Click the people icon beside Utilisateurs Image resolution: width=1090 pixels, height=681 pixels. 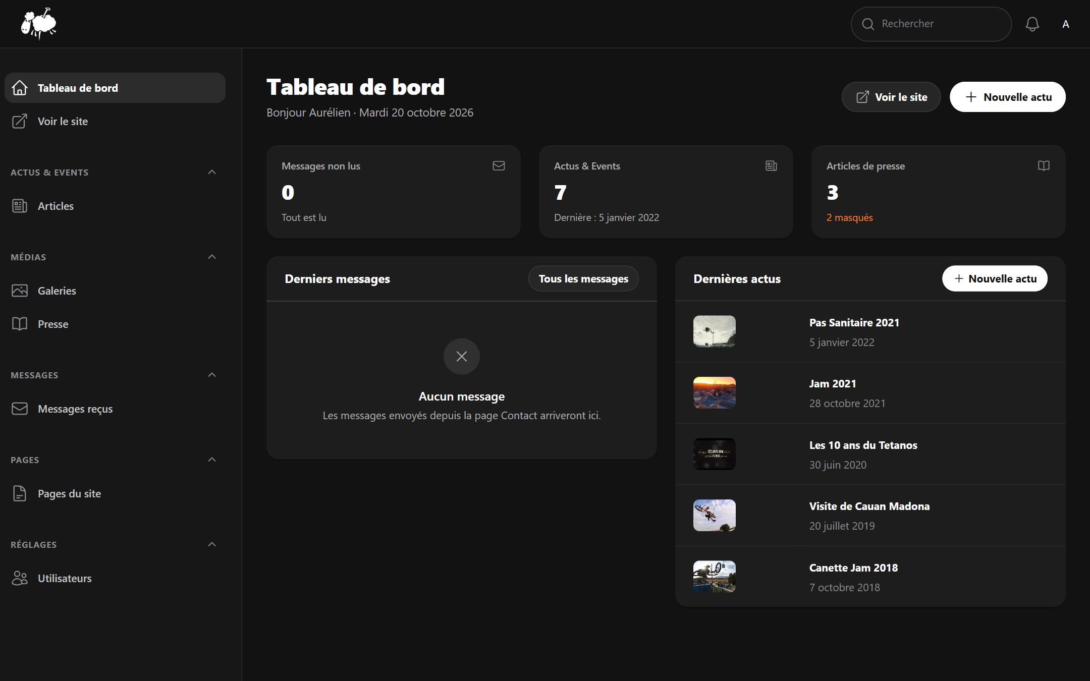[x=20, y=578]
